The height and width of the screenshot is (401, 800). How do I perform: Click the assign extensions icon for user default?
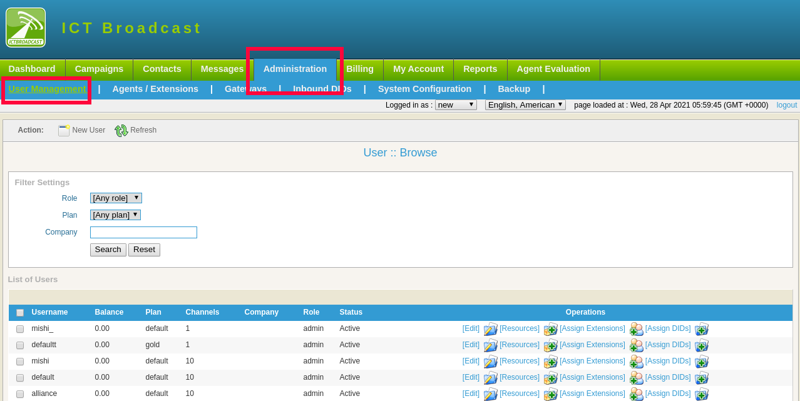point(637,378)
